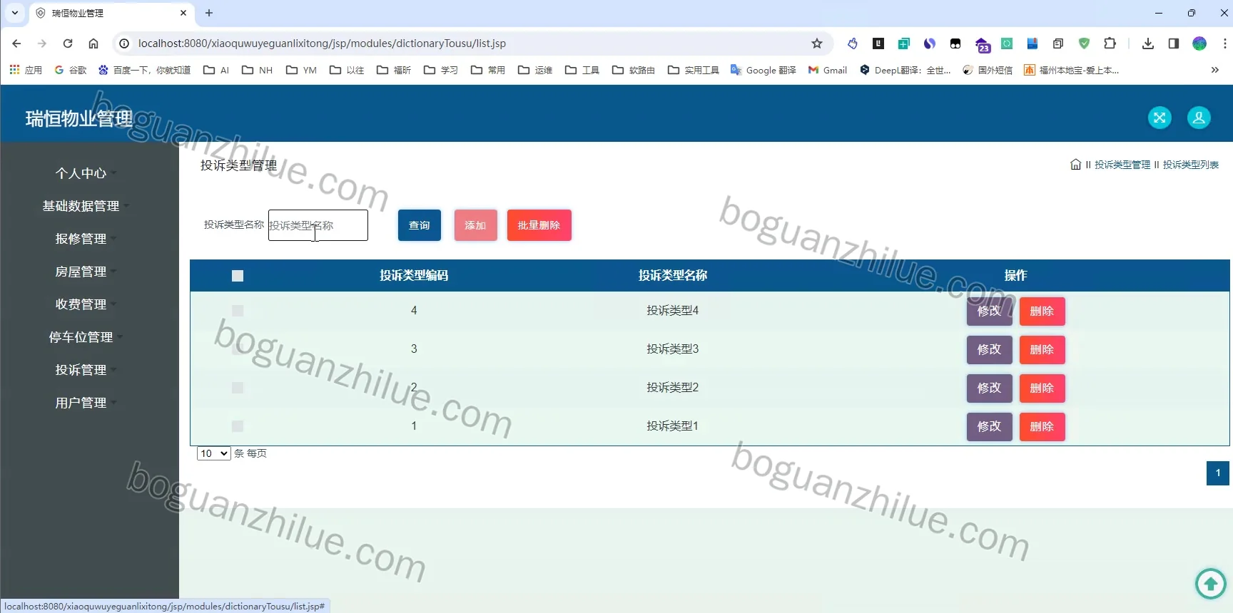The width and height of the screenshot is (1233, 613).
Task: Bookmark this page with the star icon
Action: (817, 43)
